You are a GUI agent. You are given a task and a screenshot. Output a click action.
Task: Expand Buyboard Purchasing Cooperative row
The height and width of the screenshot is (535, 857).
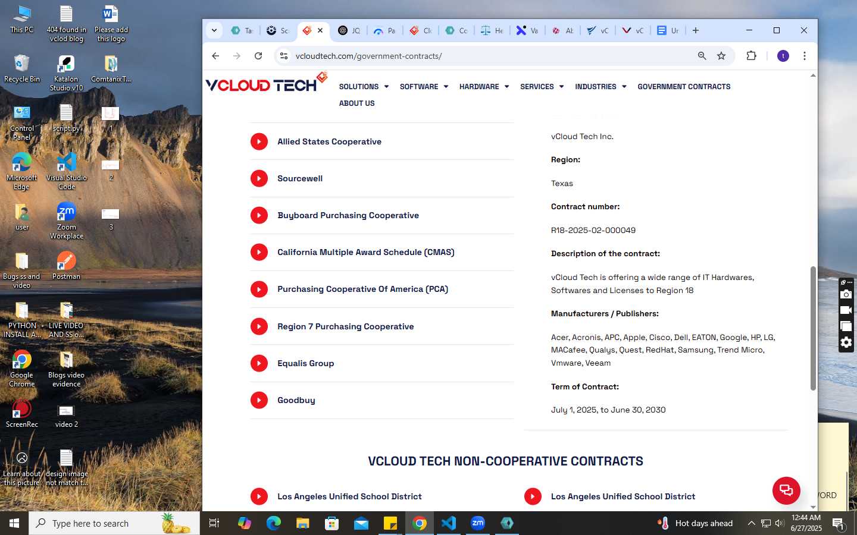pyautogui.click(x=381, y=215)
